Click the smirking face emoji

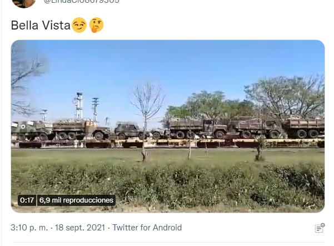point(79,25)
